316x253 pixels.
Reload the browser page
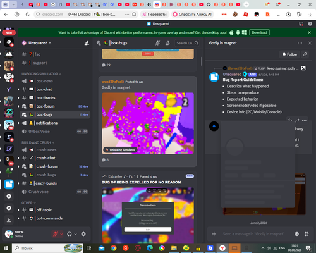(28, 15)
